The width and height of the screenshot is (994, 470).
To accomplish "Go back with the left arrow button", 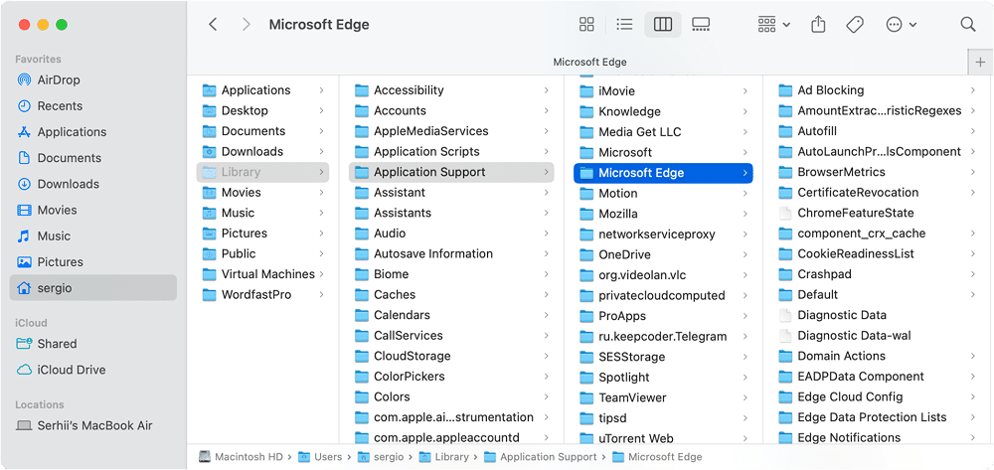I will point(213,25).
